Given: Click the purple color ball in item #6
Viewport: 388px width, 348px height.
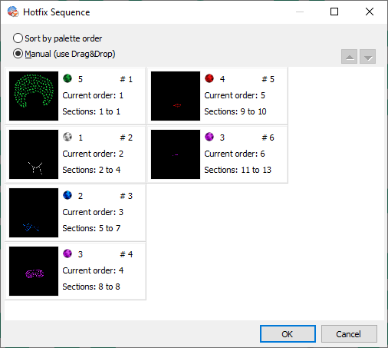Looking at the screenshot, I should (209, 137).
